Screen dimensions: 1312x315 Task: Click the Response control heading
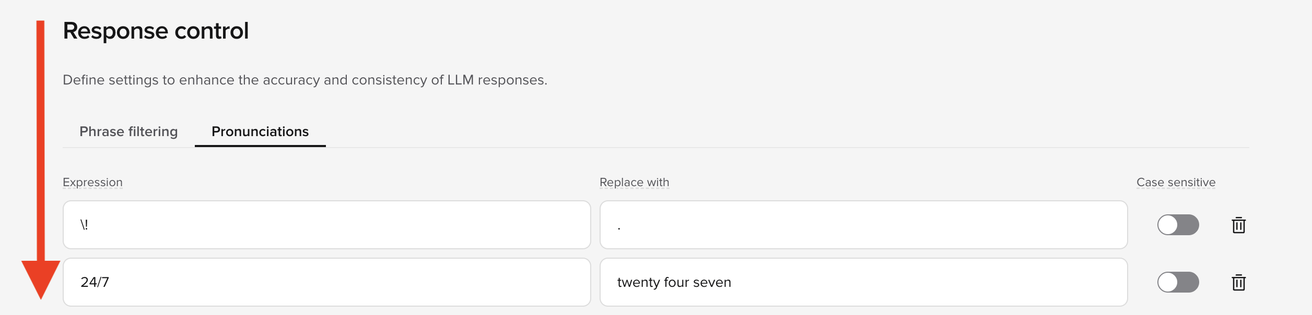(155, 31)
